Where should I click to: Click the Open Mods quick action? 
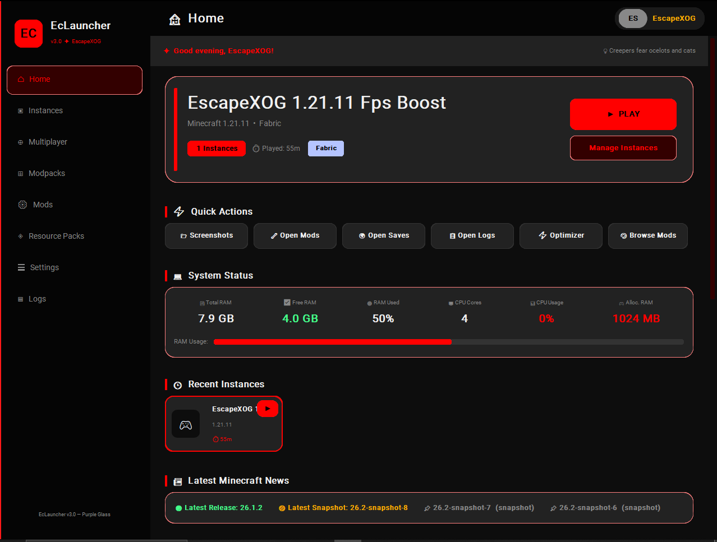pos(295,236)
